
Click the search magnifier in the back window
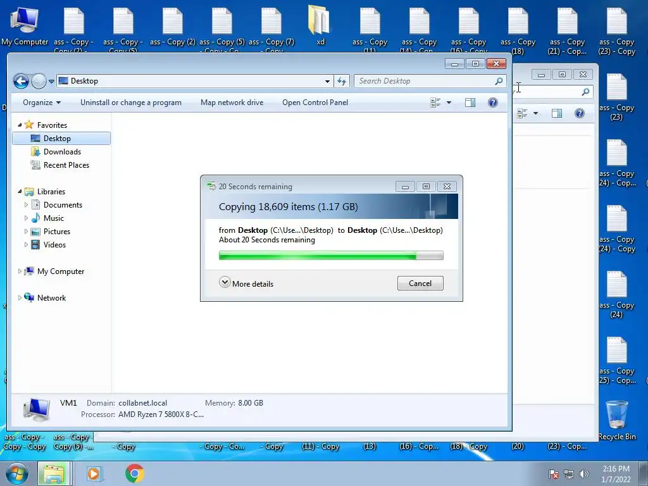[x=585, y=92]
